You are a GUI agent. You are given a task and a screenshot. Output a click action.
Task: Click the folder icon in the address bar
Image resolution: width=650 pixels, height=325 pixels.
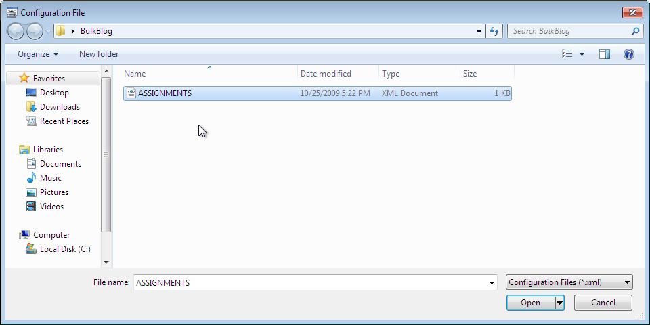click(x=61, y=31)
